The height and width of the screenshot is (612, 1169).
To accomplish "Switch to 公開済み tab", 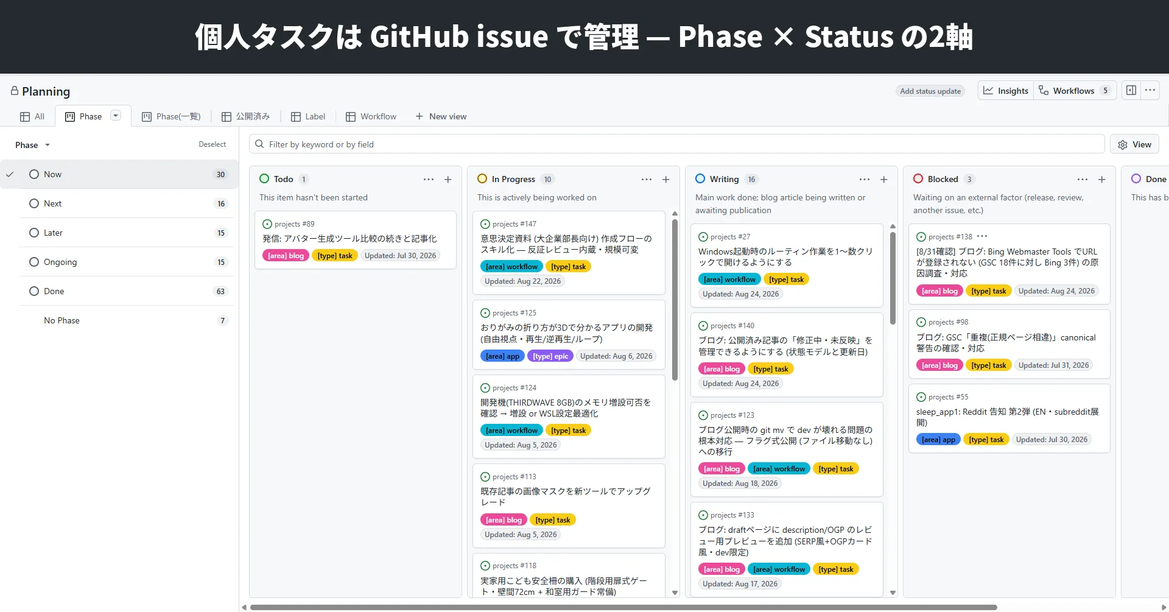I will pyautogui.click(x=246, y=116).
